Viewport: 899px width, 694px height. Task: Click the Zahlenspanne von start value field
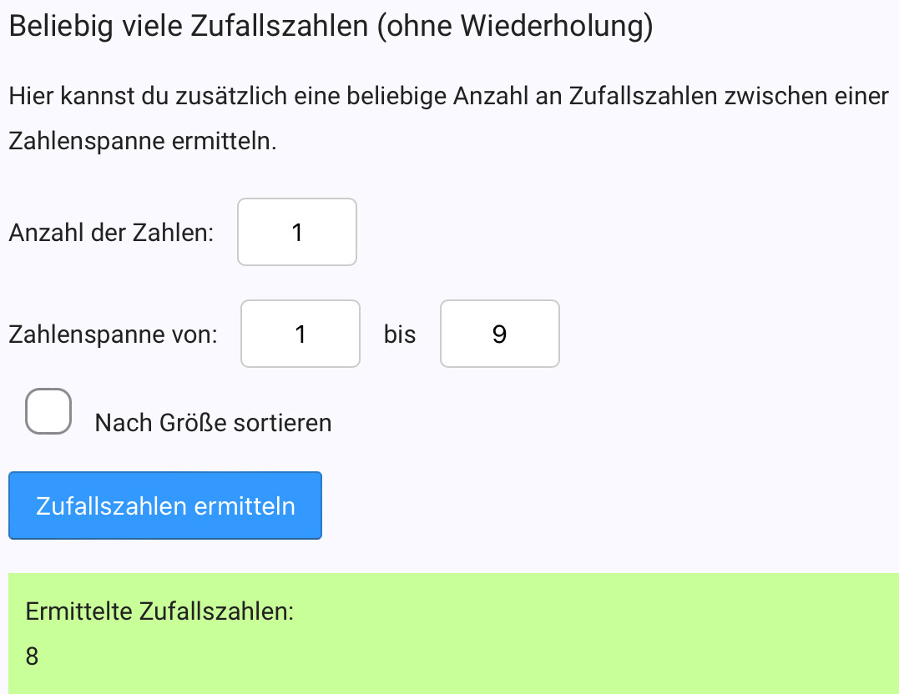pyautogui.click(x=301, y=334)
